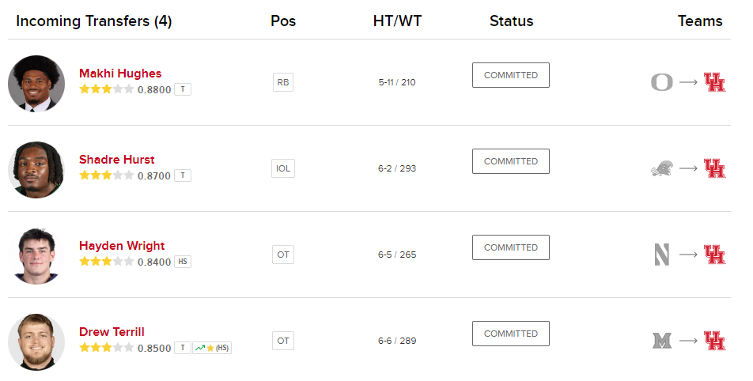Click Committed status button for Hayden Wright
The width and height of the screenshot is (753, 381).
511,247
